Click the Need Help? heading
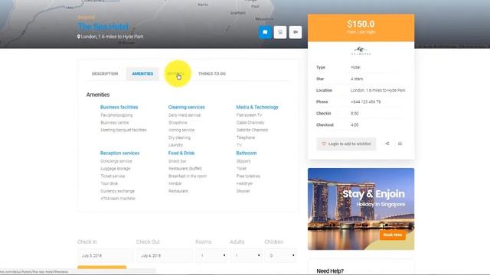The image size is (490, 275). (330, 271)
